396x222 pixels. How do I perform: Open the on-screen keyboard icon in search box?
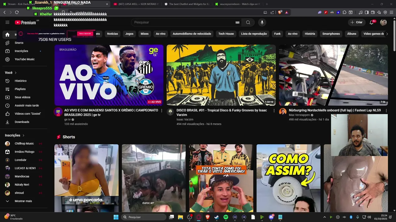237,22
